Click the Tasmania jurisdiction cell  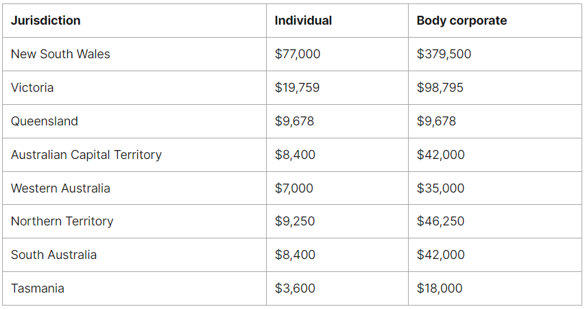[x=38, y=288]
